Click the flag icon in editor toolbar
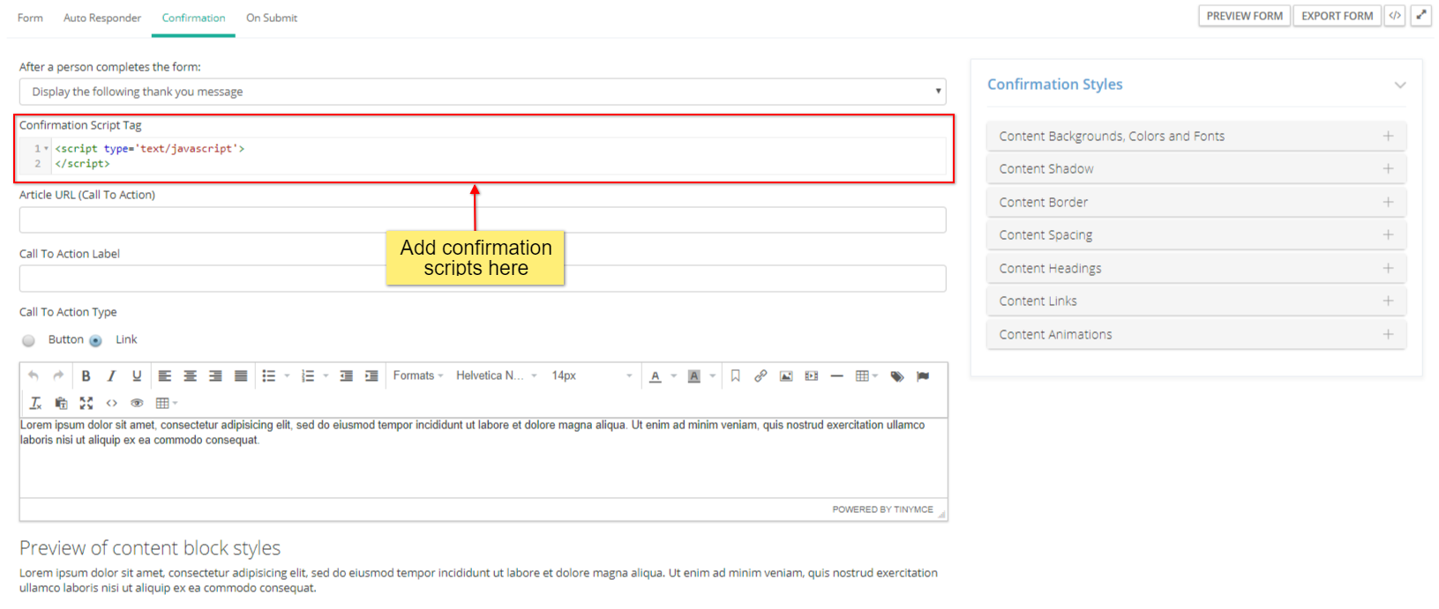This screenshot has height=609, width=1439. [x=923, y=376]
